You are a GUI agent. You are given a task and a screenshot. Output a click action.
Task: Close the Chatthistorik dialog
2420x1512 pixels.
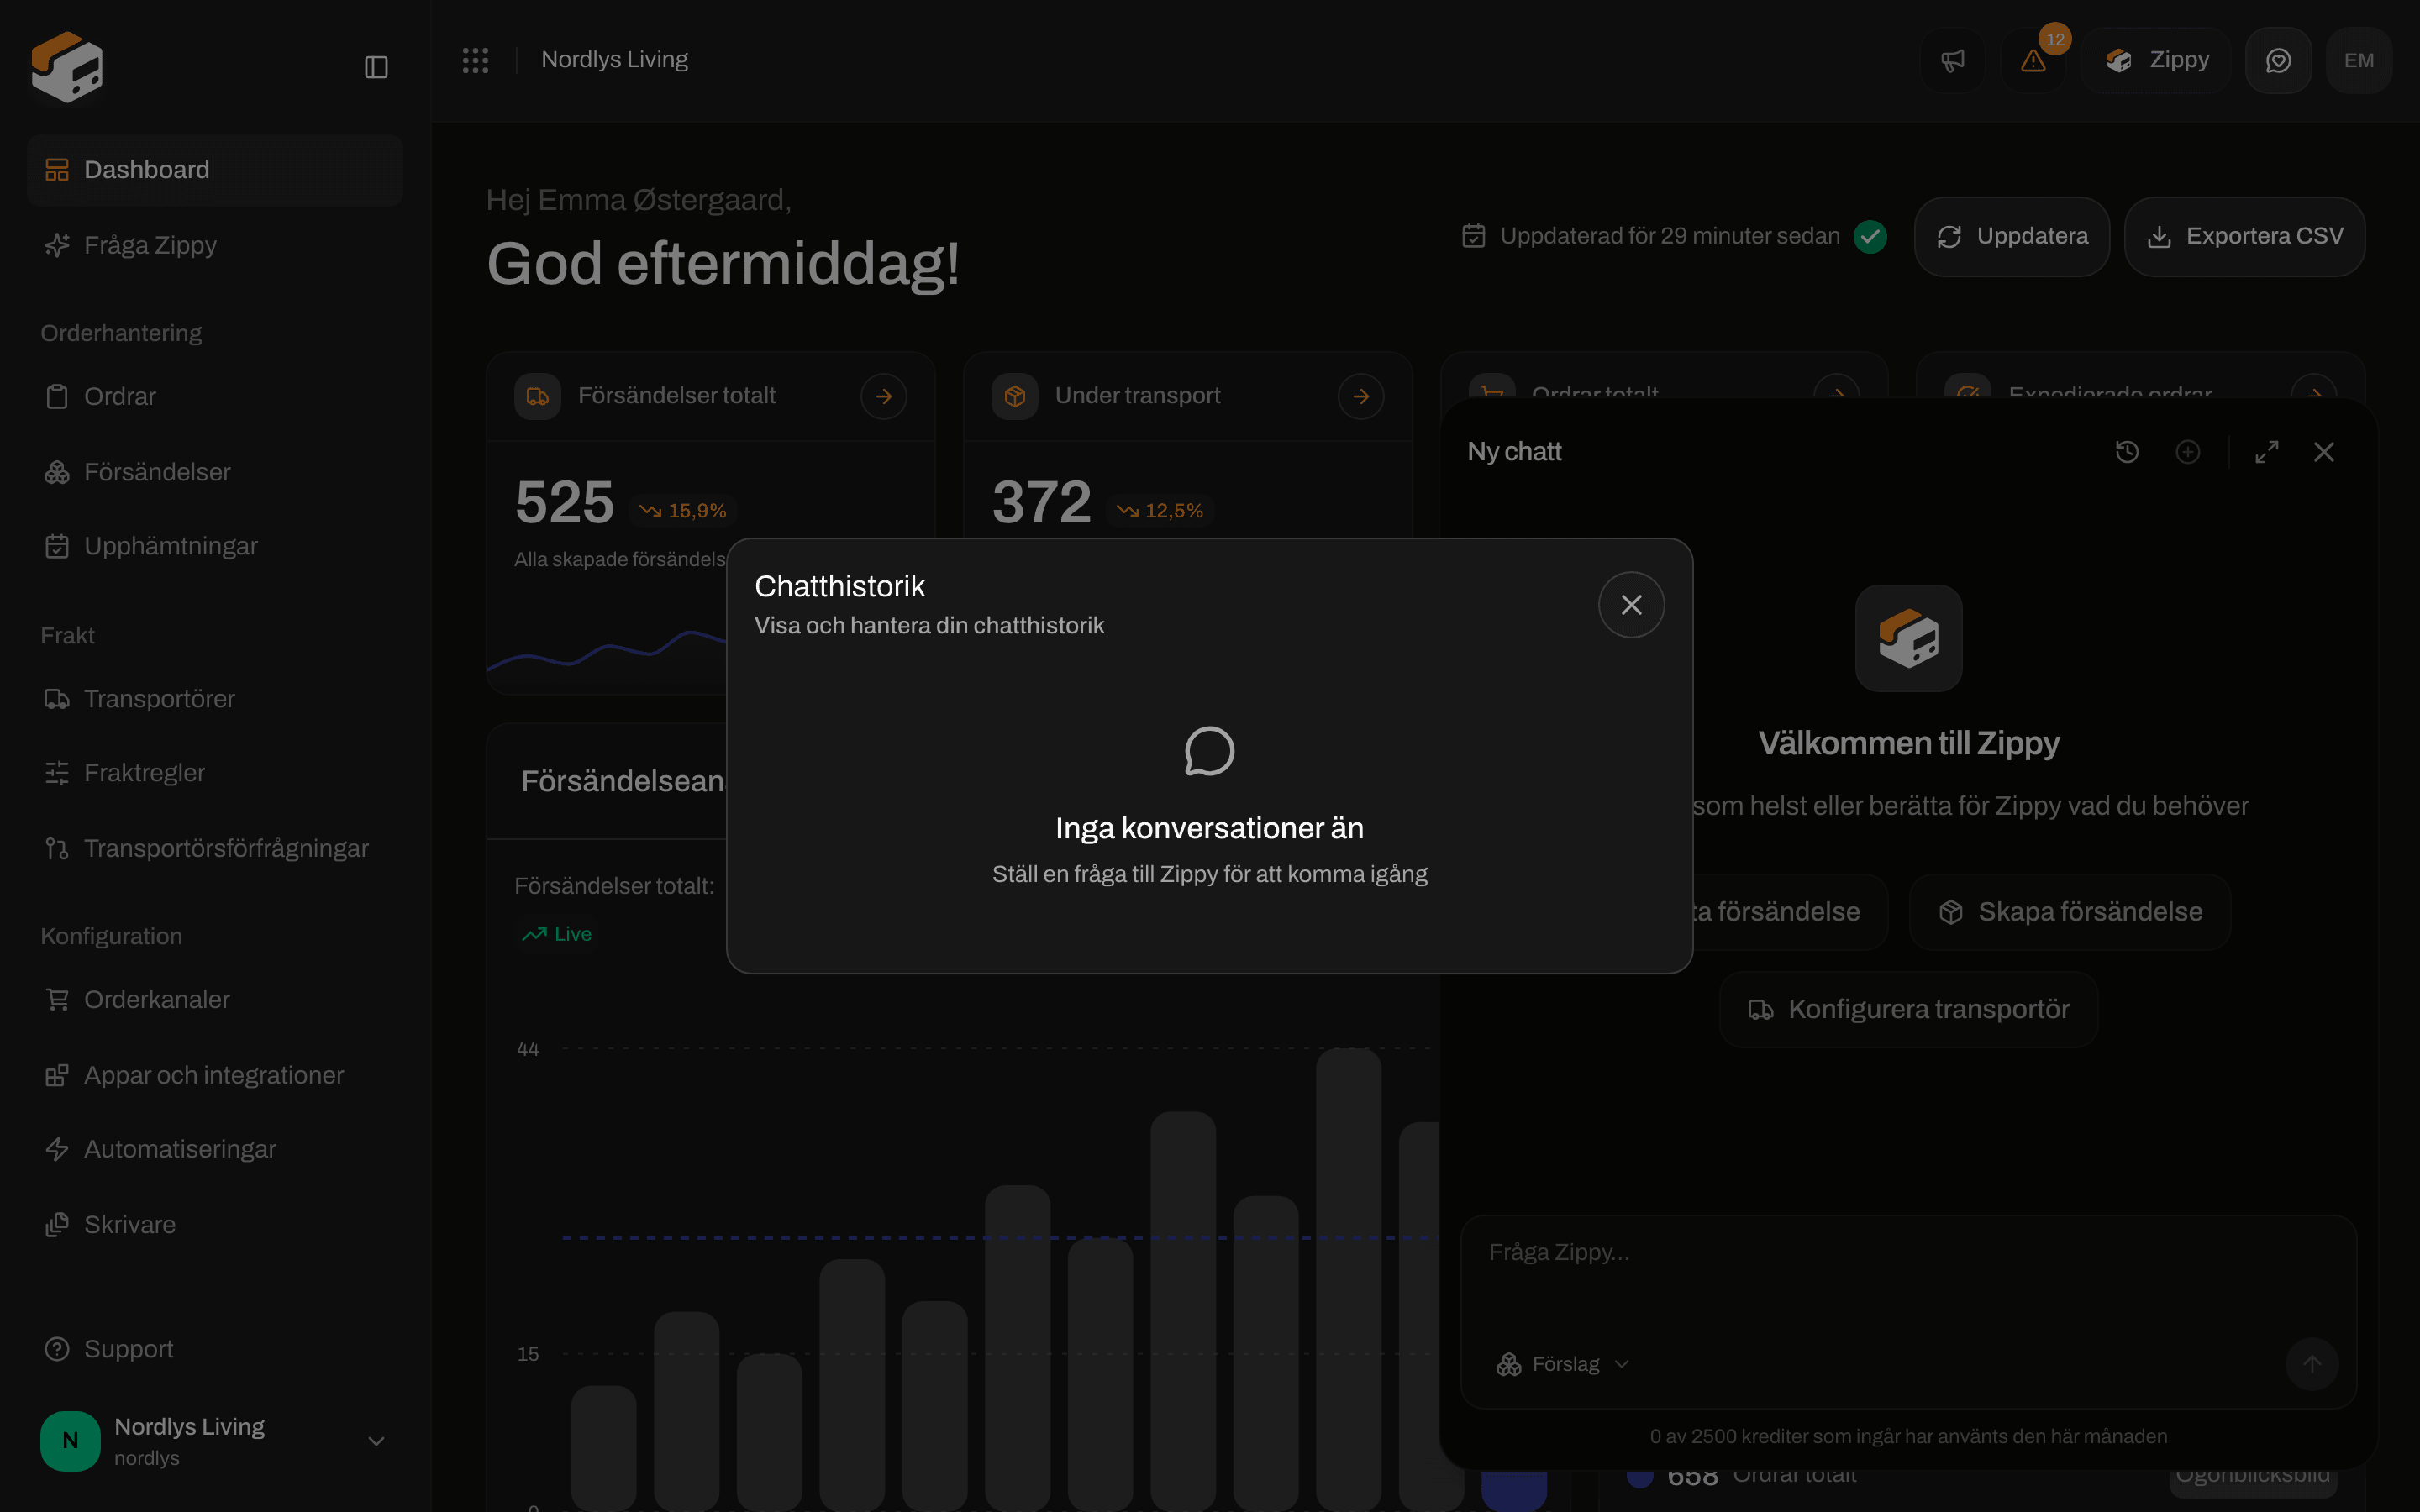1631,605
